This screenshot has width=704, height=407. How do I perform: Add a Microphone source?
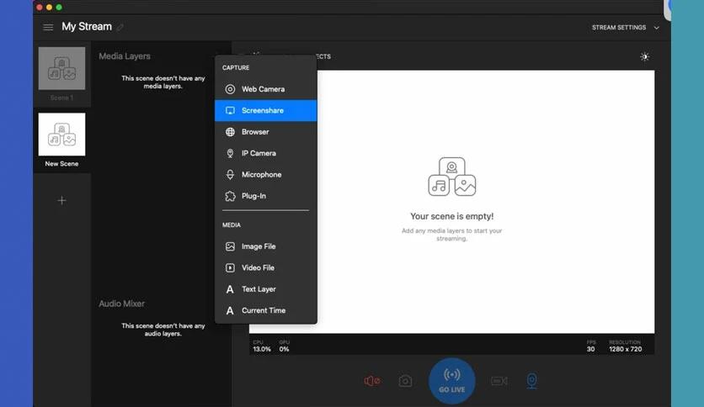pos(261,175)
